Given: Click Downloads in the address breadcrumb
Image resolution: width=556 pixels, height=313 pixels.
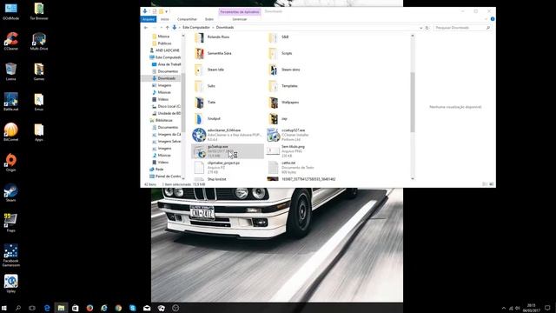Looking at the screenshot, I should click(x=225, y=27).
